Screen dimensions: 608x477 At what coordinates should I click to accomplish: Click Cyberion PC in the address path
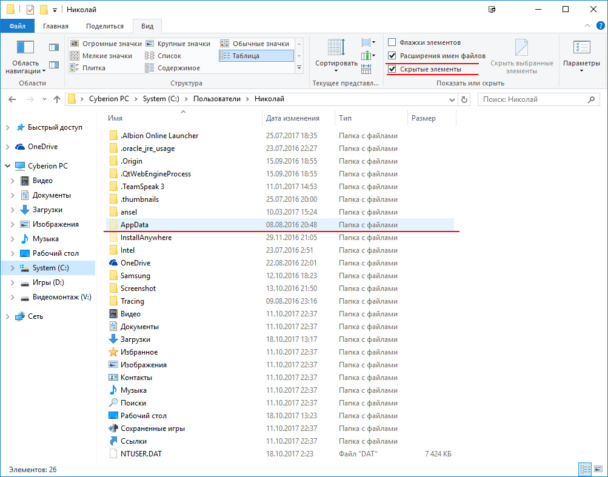pyautogui.click(x=109, y=99)
